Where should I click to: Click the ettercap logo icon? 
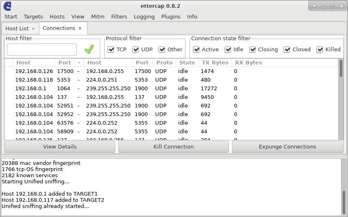tap(7, 6)
